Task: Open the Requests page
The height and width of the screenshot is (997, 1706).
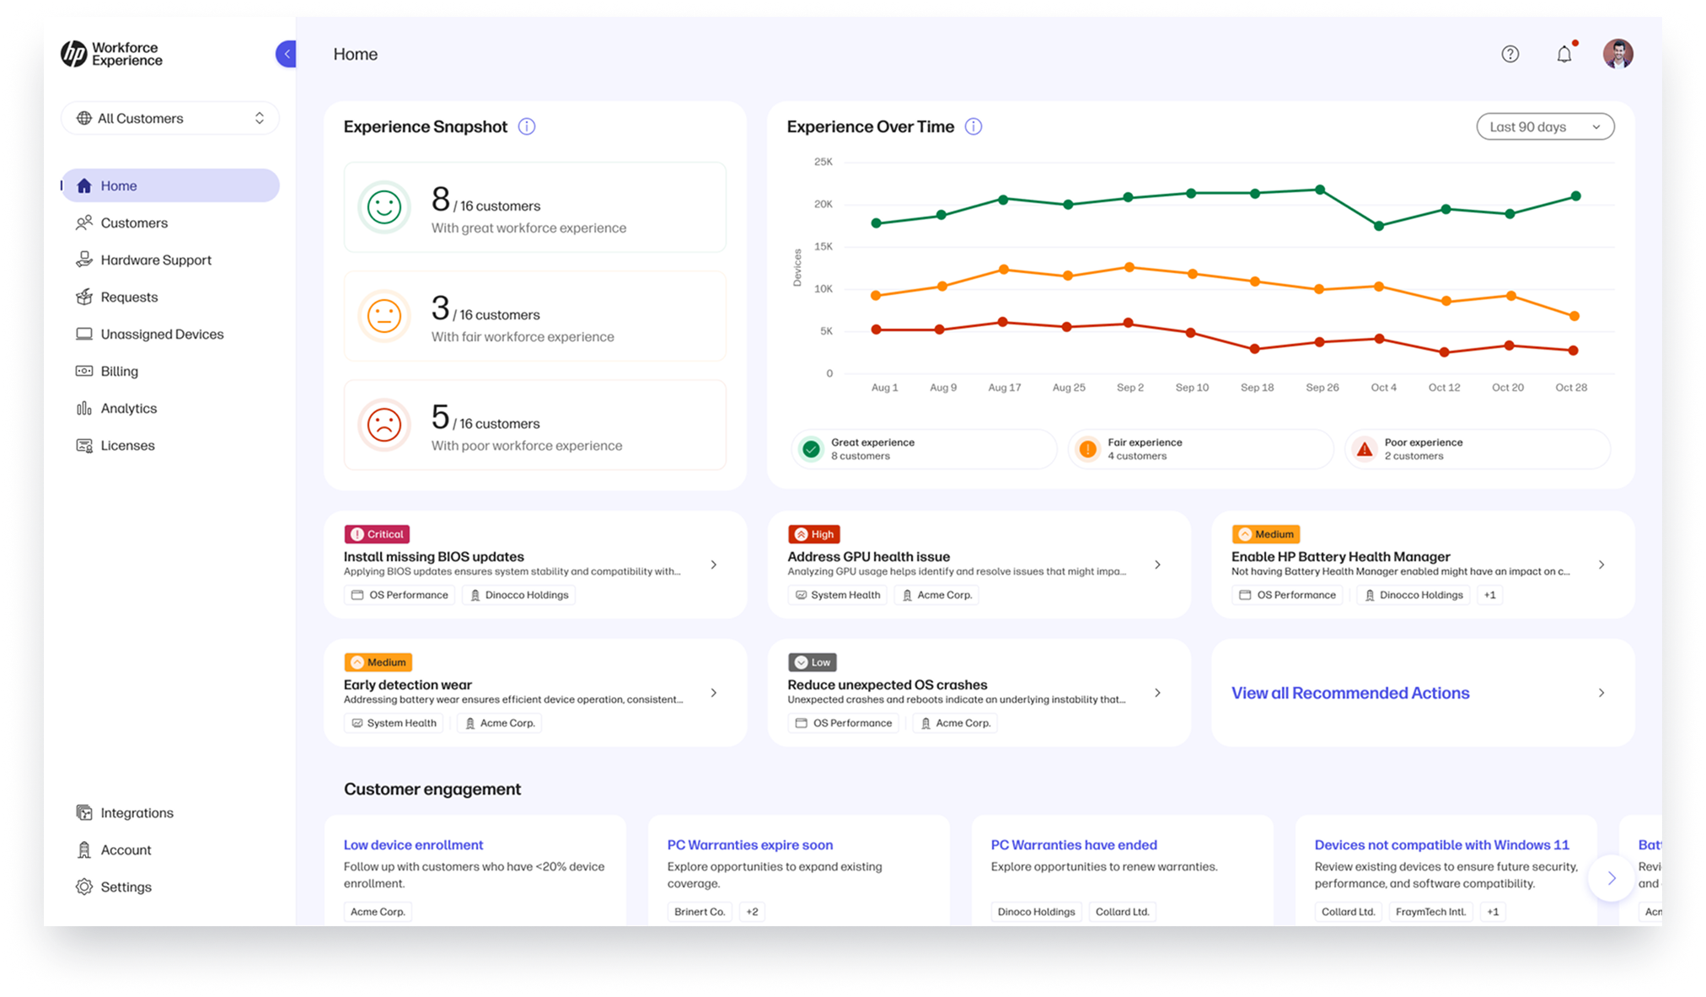Action: pos(128,297)
